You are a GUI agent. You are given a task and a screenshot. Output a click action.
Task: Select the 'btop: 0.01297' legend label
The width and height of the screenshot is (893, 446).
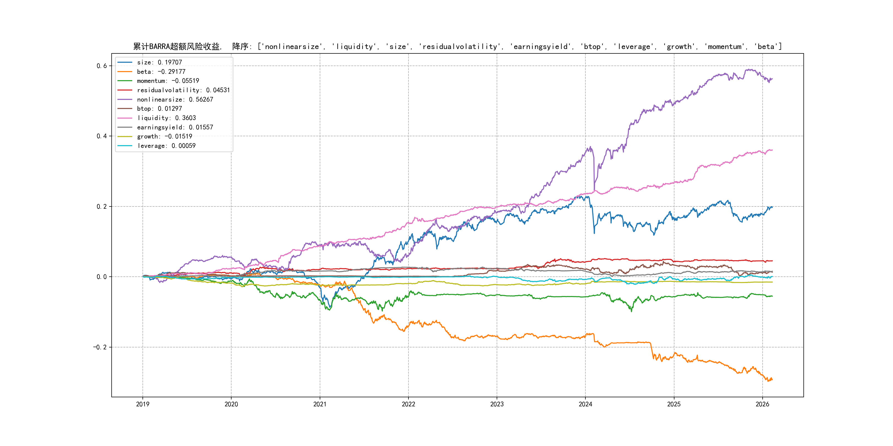pos(159,109)
